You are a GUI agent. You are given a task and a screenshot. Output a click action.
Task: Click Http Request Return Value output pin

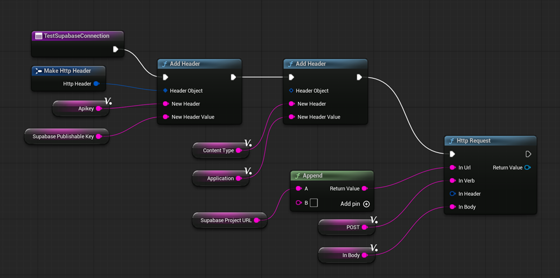click(527, 167)
